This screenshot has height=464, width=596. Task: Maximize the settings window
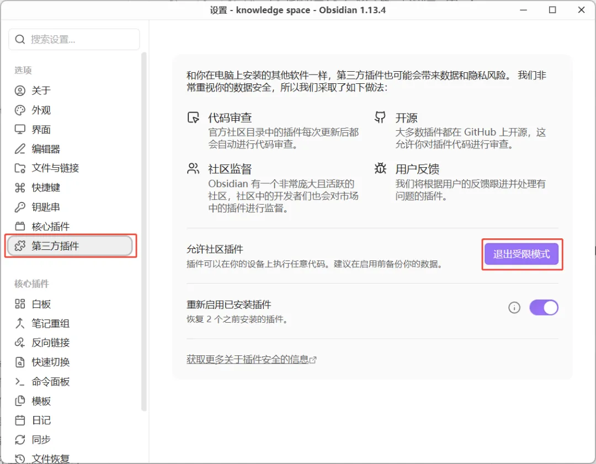coord(552,10)
